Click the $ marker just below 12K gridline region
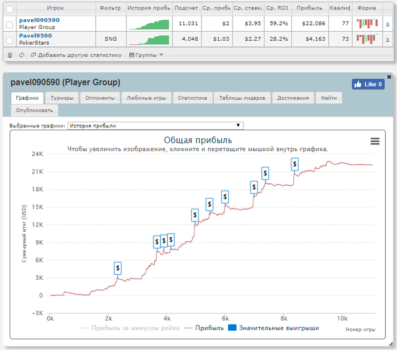Image resolution: width=397 pixels, height=350 pixels. click(x=195, y=215)
